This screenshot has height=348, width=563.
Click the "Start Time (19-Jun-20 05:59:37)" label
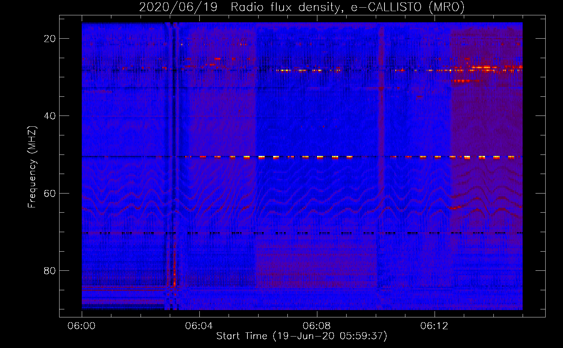point(302,336)
